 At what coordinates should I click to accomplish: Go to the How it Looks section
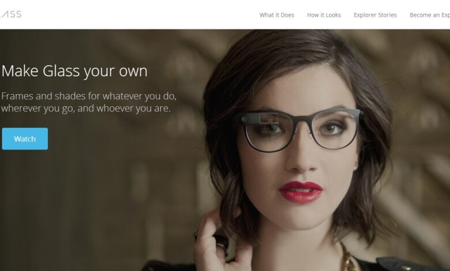tap(324, 15)
